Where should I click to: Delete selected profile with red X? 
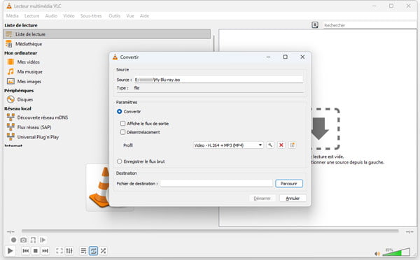click(x=281, y=145)
